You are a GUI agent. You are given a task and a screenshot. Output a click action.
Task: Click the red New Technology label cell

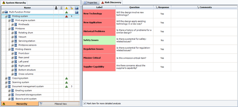(99, 14)
